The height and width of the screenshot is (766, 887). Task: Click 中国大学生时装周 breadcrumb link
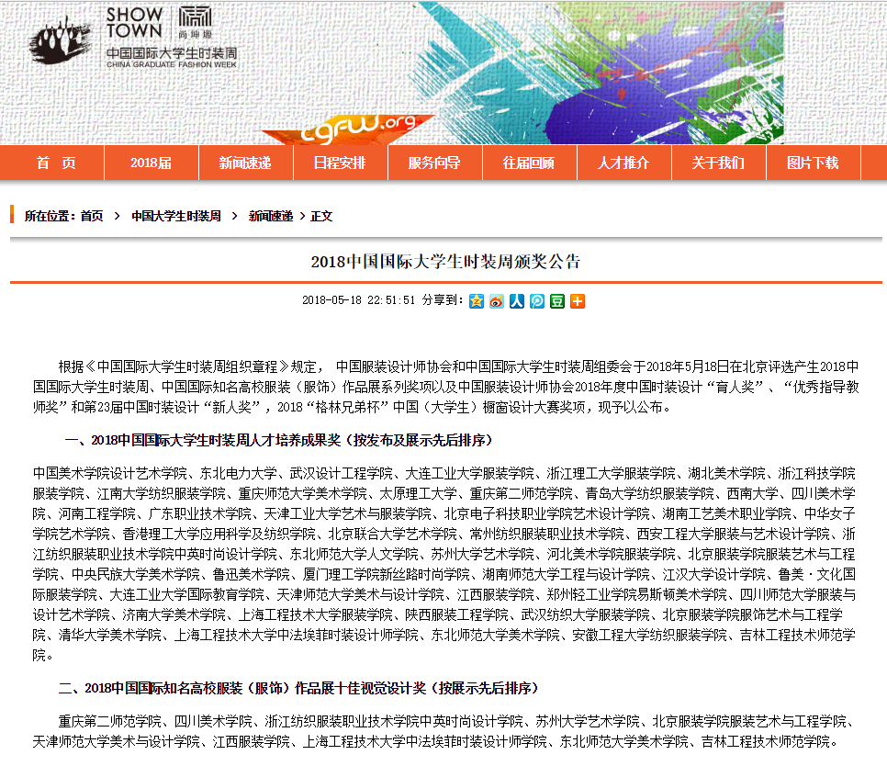tap(176, 217)
